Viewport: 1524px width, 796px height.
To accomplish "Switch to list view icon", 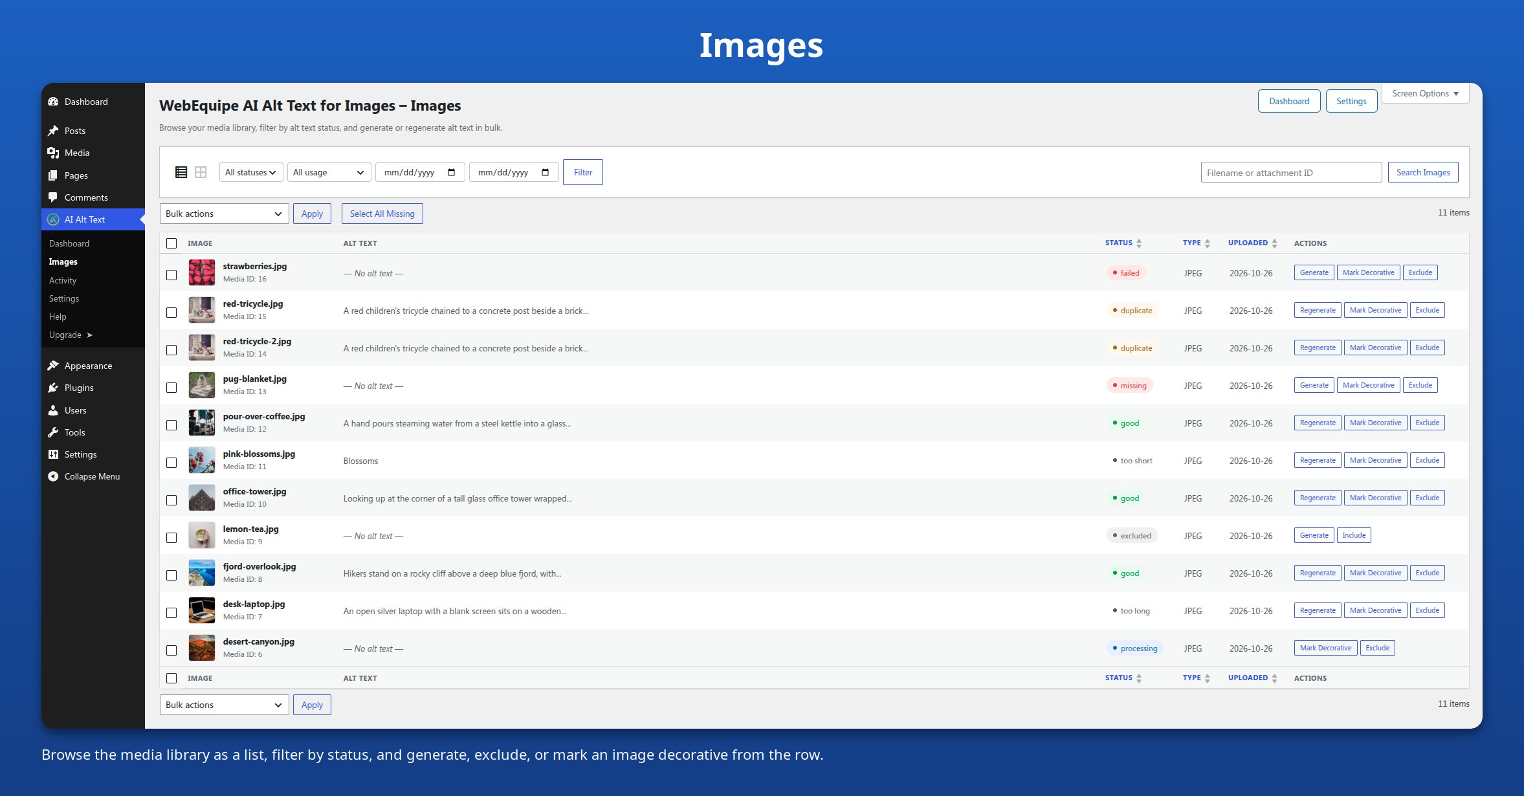I will [x=181, y=172].
